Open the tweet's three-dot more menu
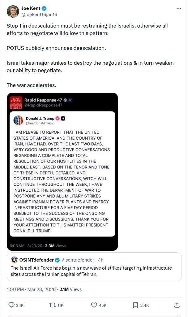Image resolution: width=188 pixels, height=317 pixels. click(179, 8)
